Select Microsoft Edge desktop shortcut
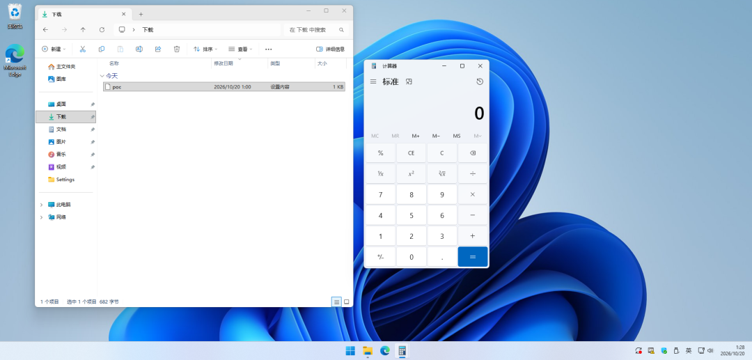This screenshot has width=752, height=360. pyautogui.click(x=15, y=61)
